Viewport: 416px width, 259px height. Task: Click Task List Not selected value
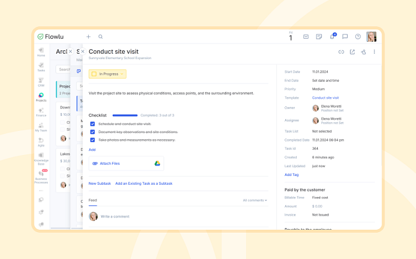coord(322,132)
